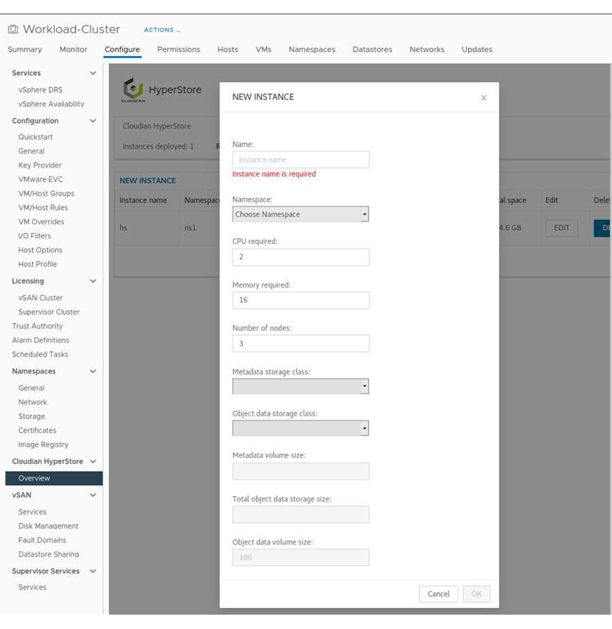This screenshot has width=612, height=629.
Task: Switch to the Monitor tab
Action: click(74, 49)
